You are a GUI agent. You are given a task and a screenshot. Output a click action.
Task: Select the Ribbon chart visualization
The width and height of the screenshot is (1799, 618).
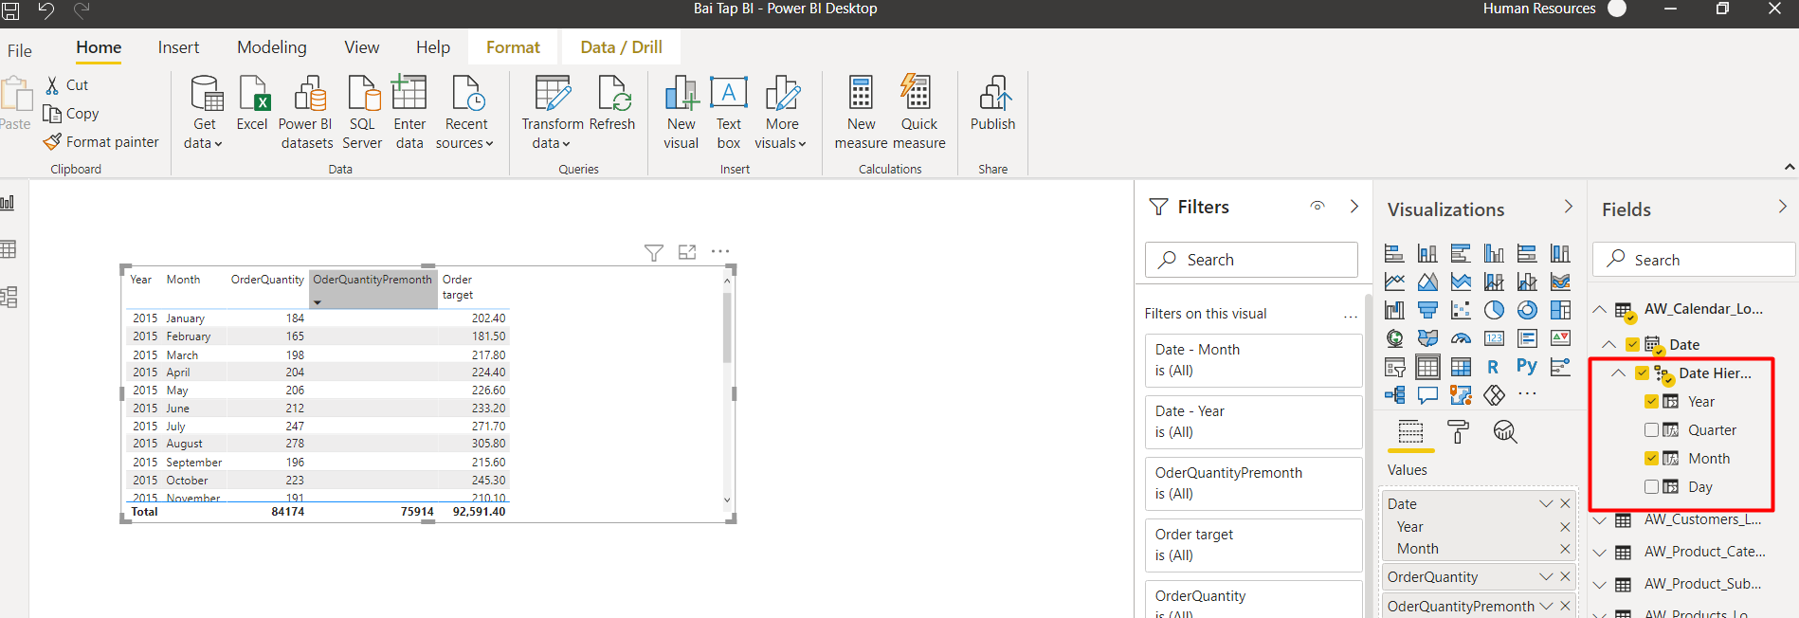pyautogui.click(x=1560, y=282)
